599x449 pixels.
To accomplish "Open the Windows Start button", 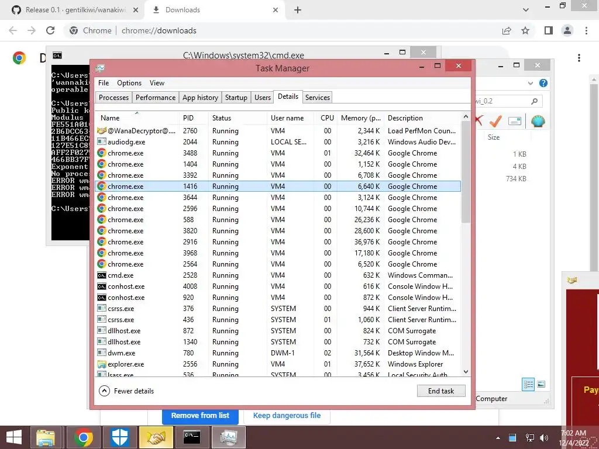I will (14, 437).
